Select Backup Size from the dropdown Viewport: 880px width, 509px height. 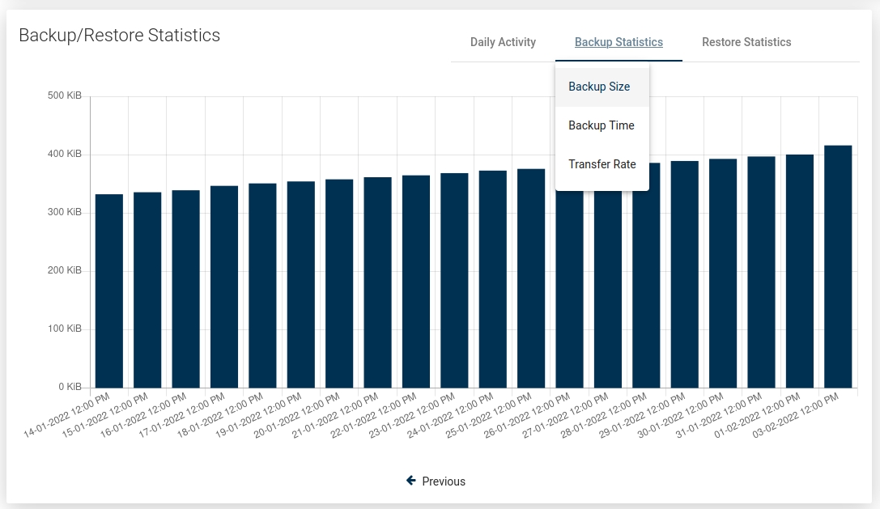coord(599,87)
